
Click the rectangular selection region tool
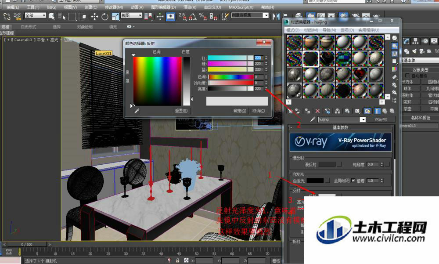coord(72,17)
